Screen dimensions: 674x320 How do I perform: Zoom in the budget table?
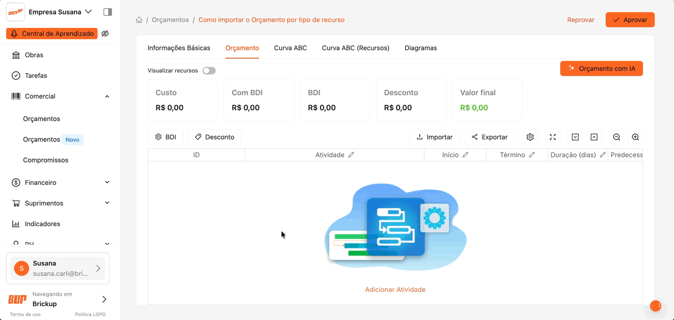635,137
